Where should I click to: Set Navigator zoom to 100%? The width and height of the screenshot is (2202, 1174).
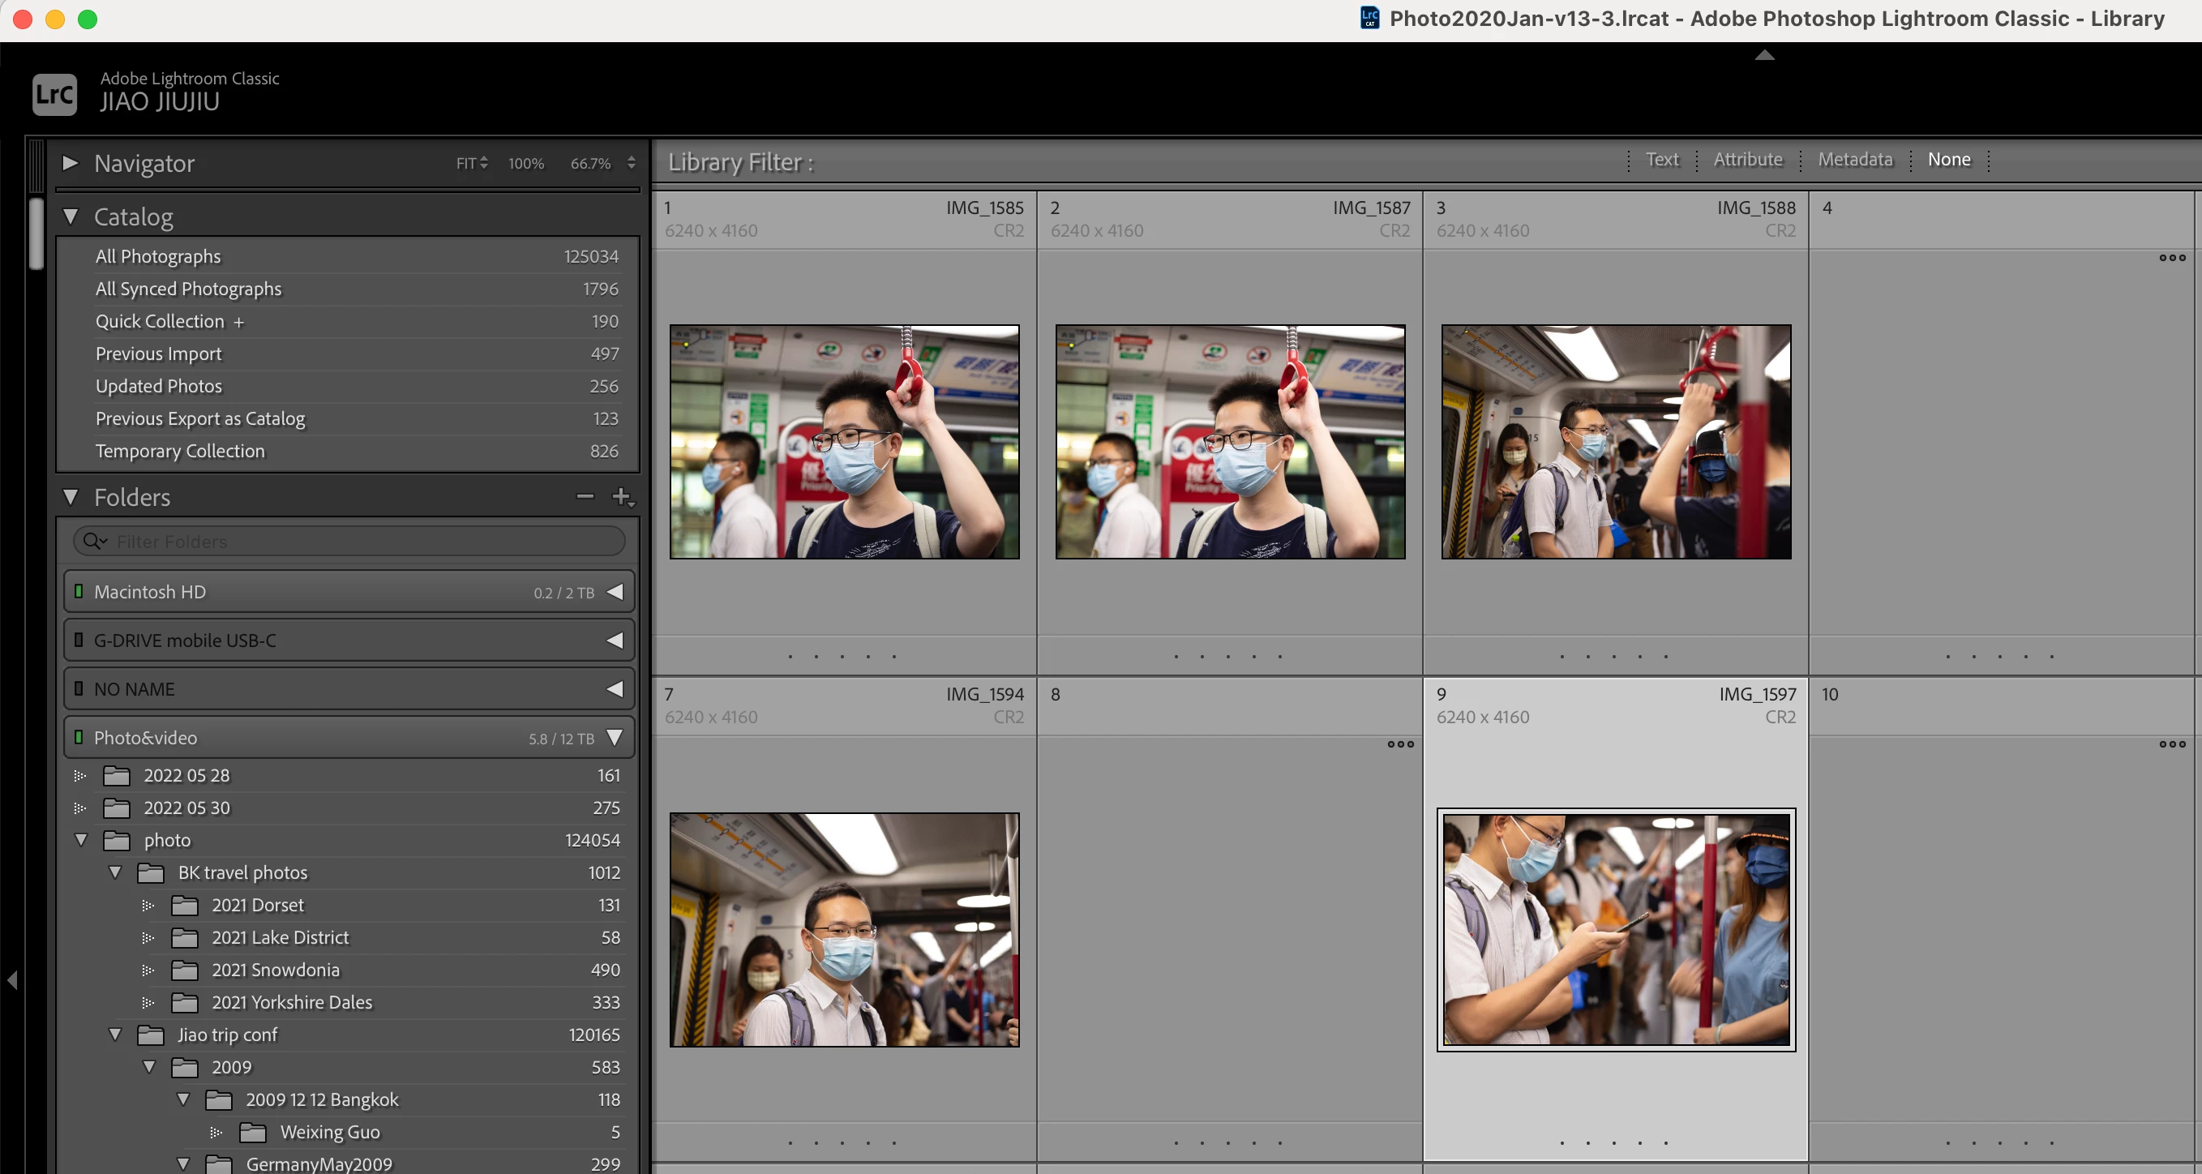pos(525,163)
